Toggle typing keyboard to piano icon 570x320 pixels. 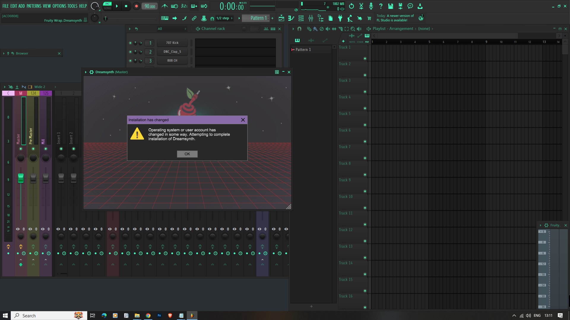(x=164, y=18)
